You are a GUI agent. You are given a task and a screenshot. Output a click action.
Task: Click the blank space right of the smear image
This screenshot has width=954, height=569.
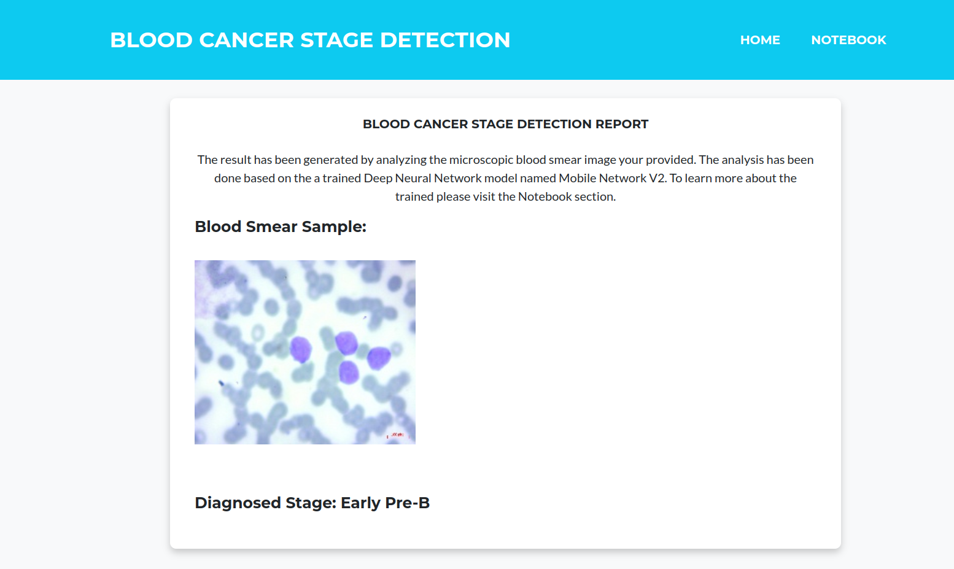(553, 351)
